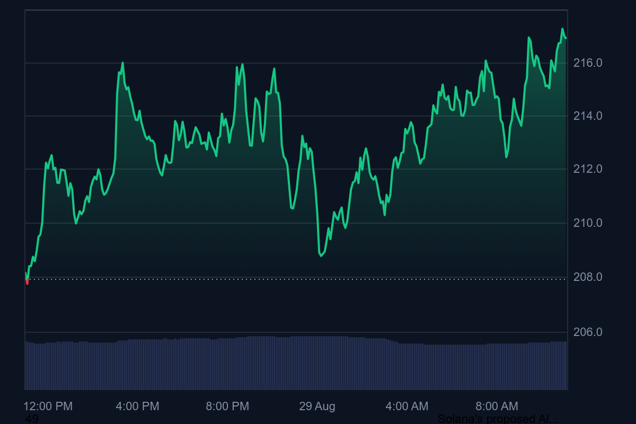Click the number 49 below the chart
Viewport: 636px width, 424px height.
click(32, 419)
